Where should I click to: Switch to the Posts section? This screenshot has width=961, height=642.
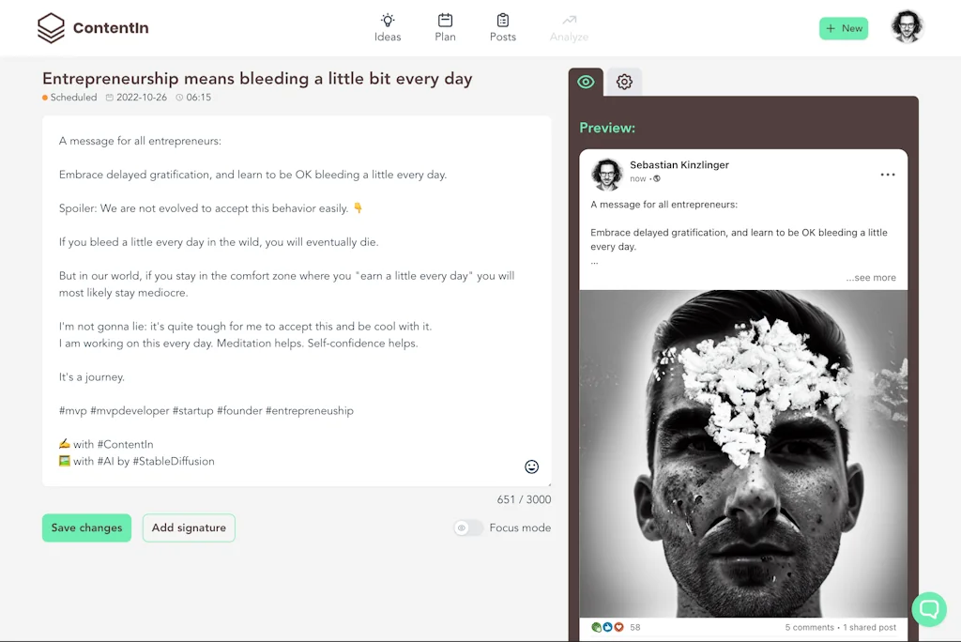pos(503,26)
